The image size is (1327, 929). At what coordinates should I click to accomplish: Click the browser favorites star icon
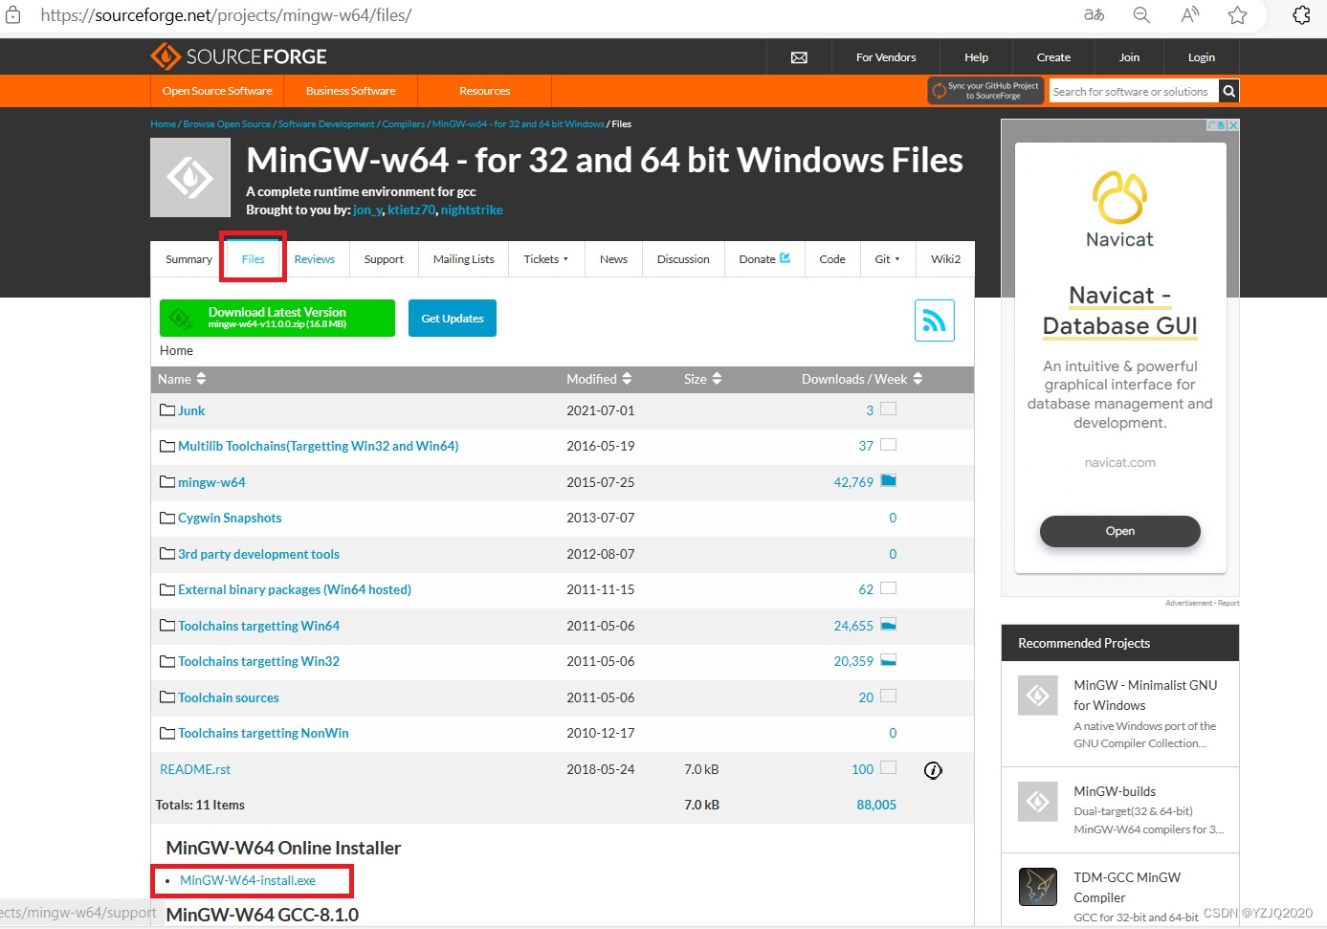click(1237, 15)
